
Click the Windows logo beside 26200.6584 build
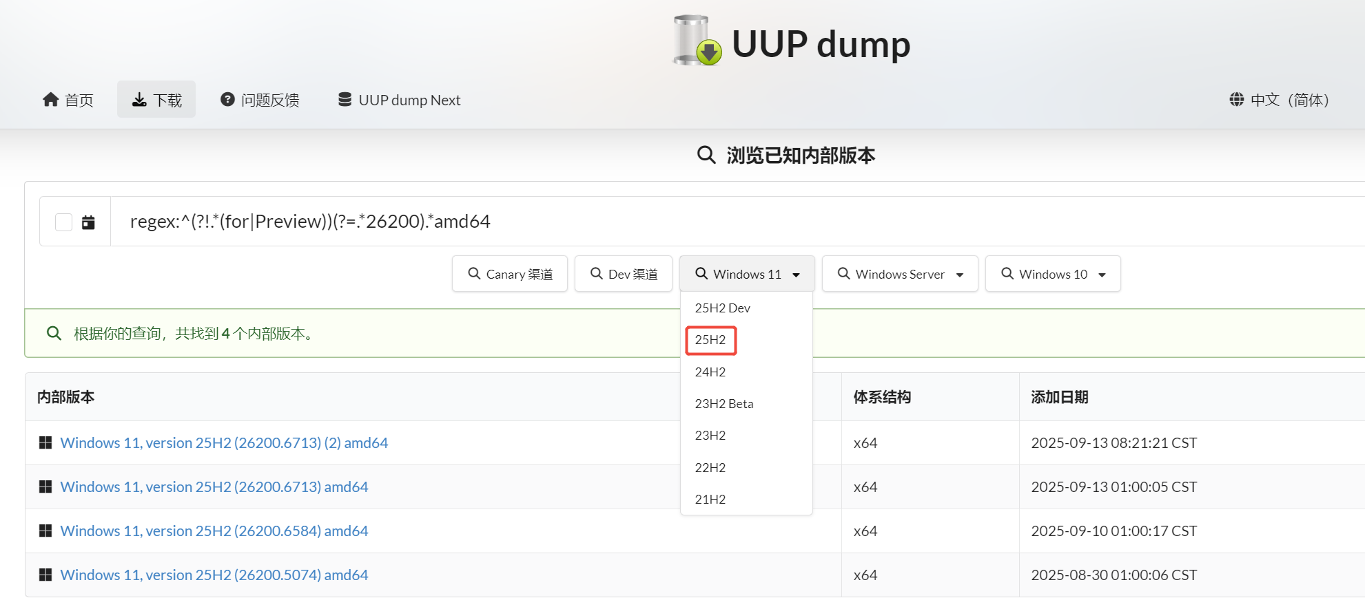pos(45,531)
